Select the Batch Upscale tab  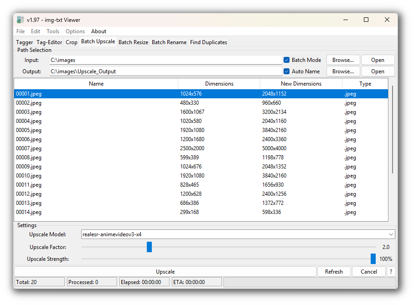click(98, 41)
